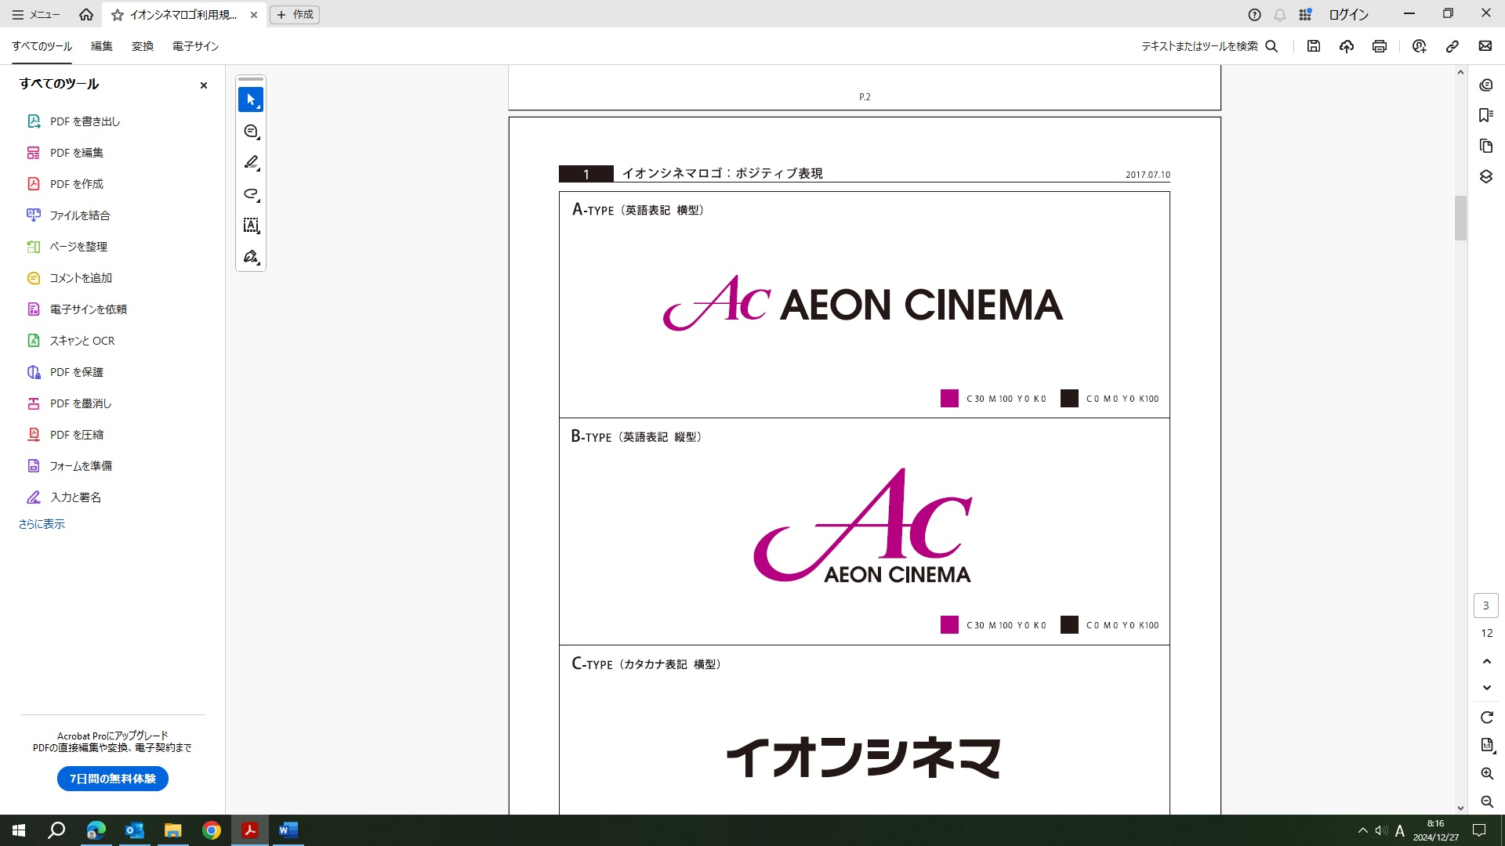Expand tools with さらに表示 link

click(x=42, y=524)
